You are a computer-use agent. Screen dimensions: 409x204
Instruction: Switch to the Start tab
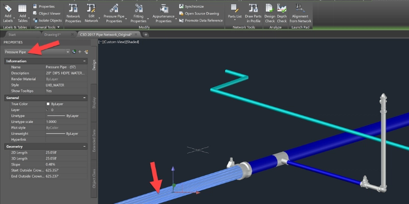12,34
